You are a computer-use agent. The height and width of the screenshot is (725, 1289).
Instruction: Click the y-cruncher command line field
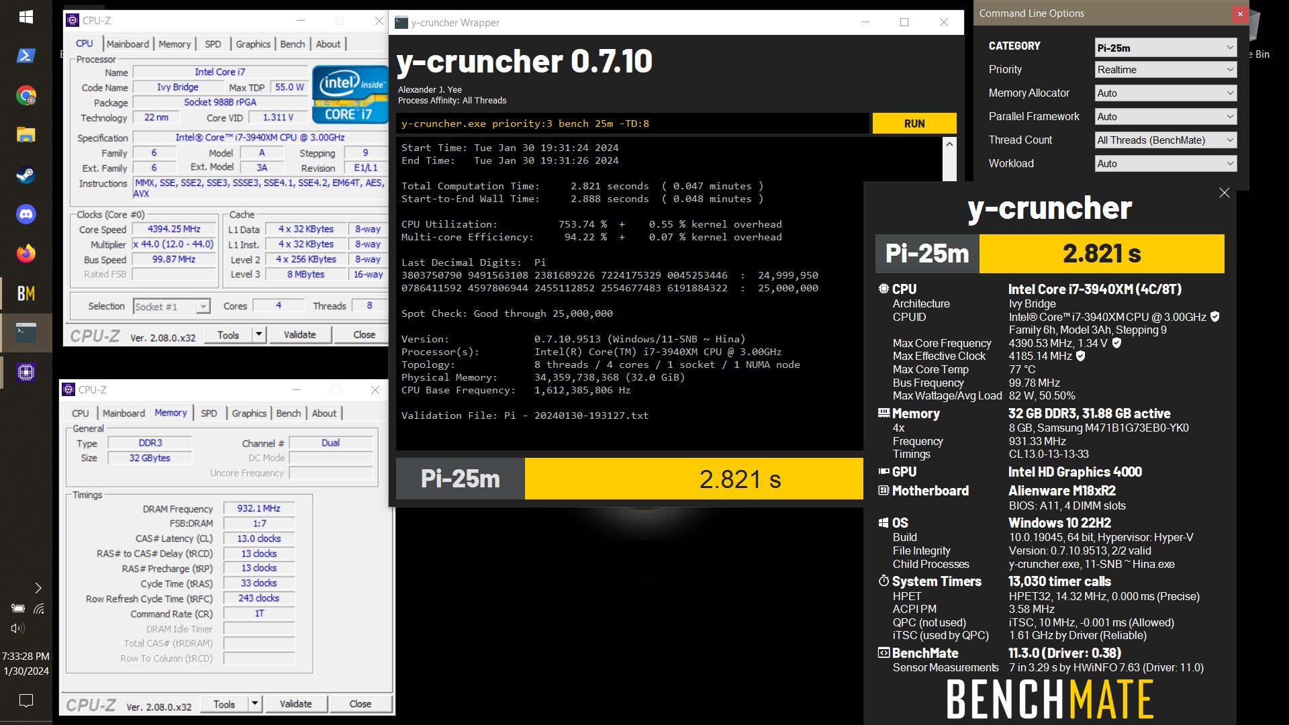click(x=632, y=124)
